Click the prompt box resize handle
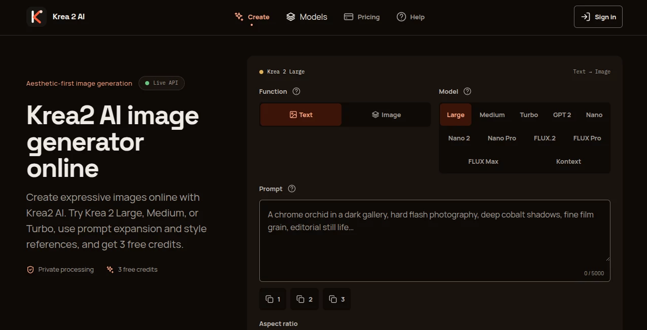 [x=607, y=258]
